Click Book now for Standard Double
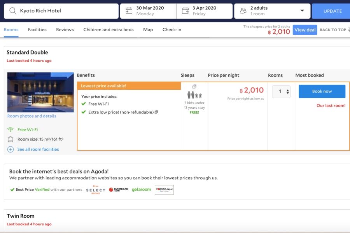Viewport: 350px width, 233px height. (x=322, y=91)
